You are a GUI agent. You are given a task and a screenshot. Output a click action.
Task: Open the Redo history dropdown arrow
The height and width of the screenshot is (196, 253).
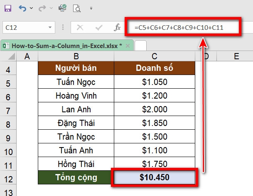(51, 8)
